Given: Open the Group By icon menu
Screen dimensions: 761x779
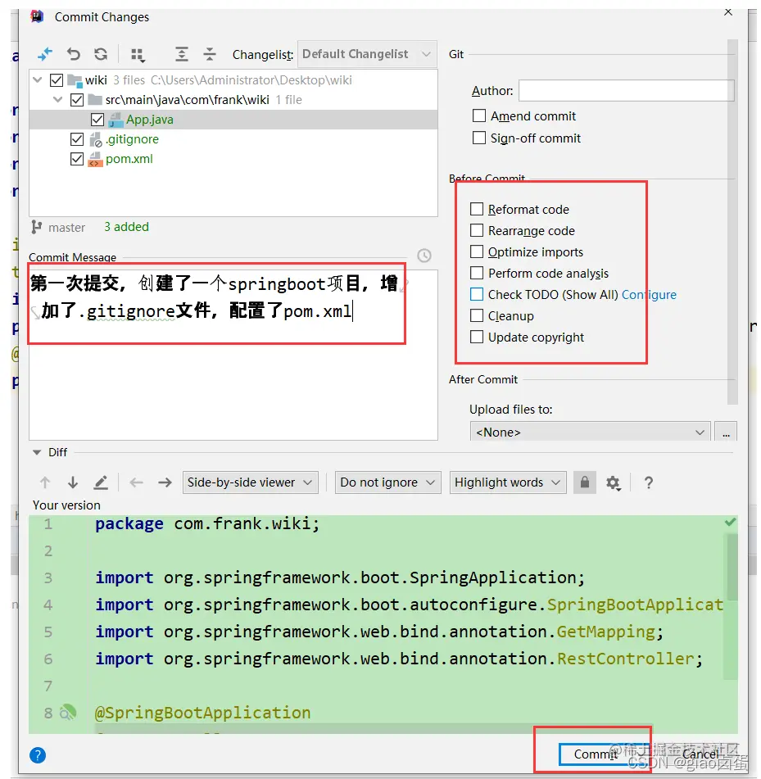Looking at the screenshot, I should click(138, 55).
